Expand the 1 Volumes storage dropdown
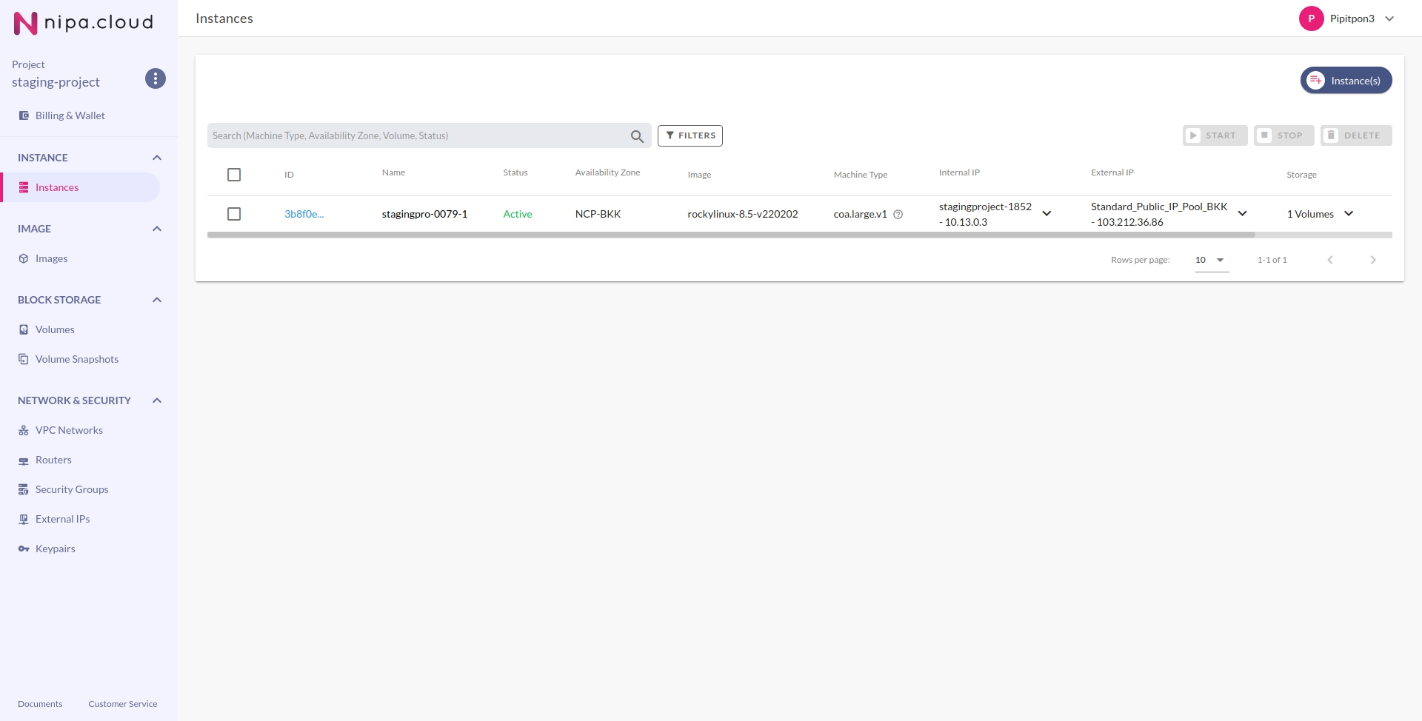This screenshot has height=721, width=1422. (1348, 214)
